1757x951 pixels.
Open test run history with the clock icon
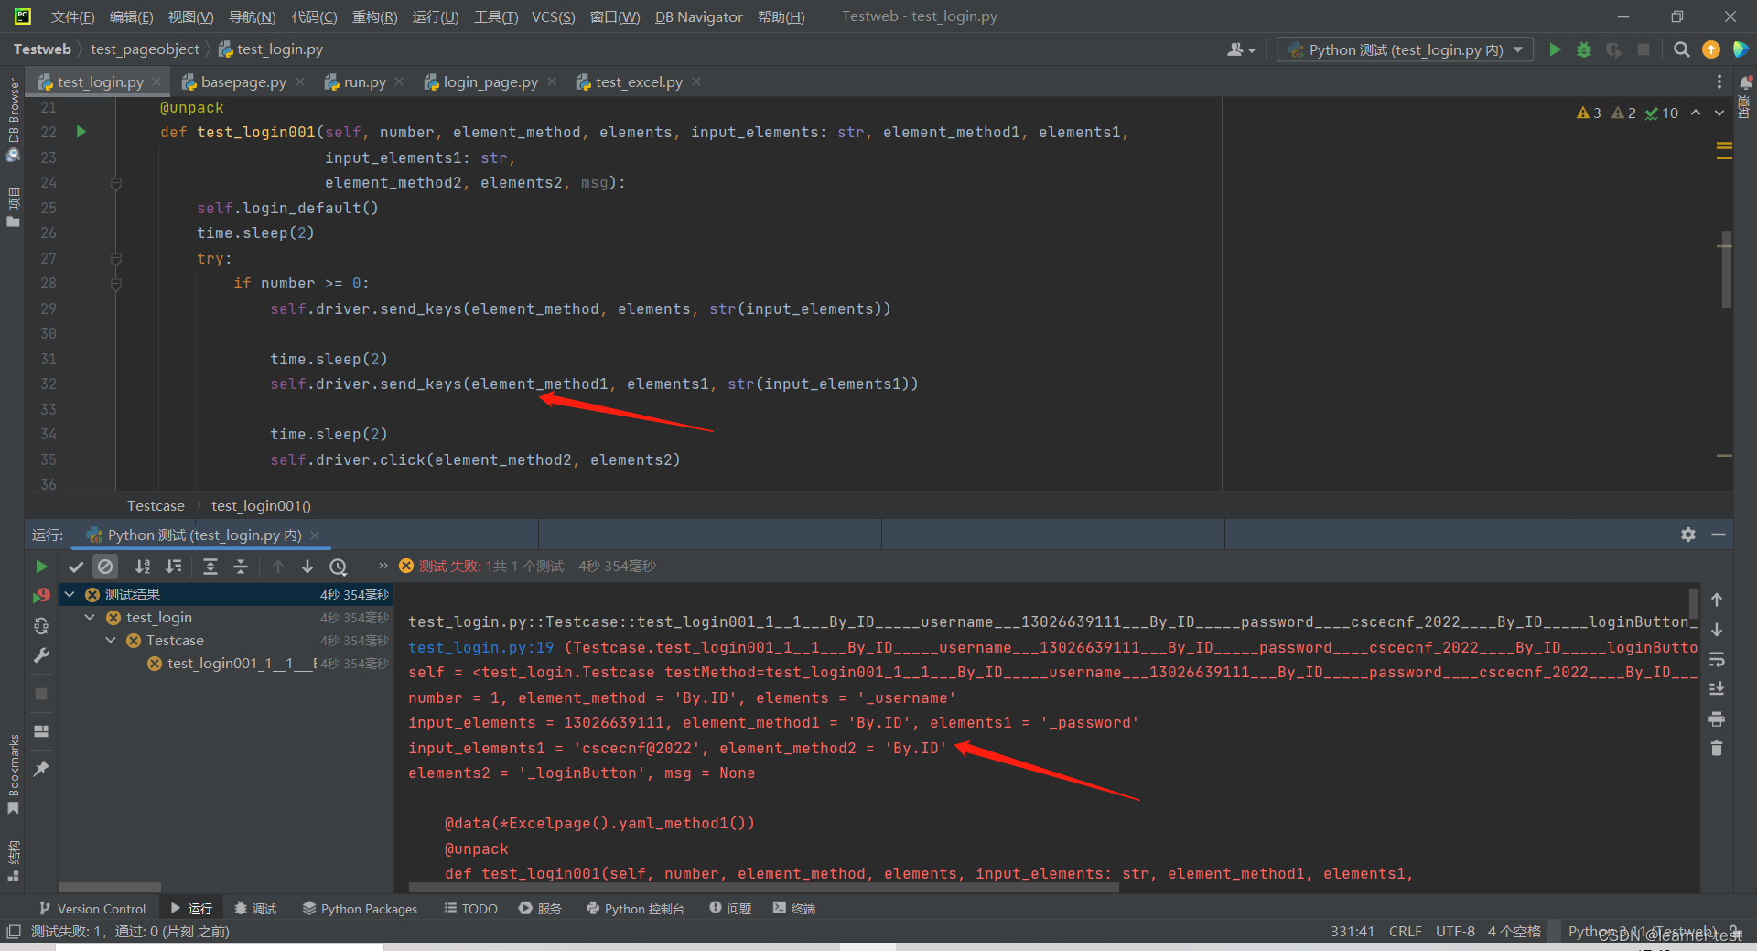tap(338, 567)
